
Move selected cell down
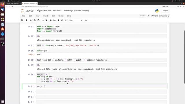(x=47, y=20)
